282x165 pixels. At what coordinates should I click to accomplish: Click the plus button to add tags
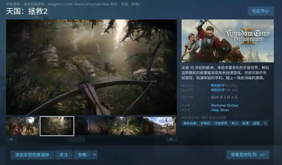(x=265, y=123)
